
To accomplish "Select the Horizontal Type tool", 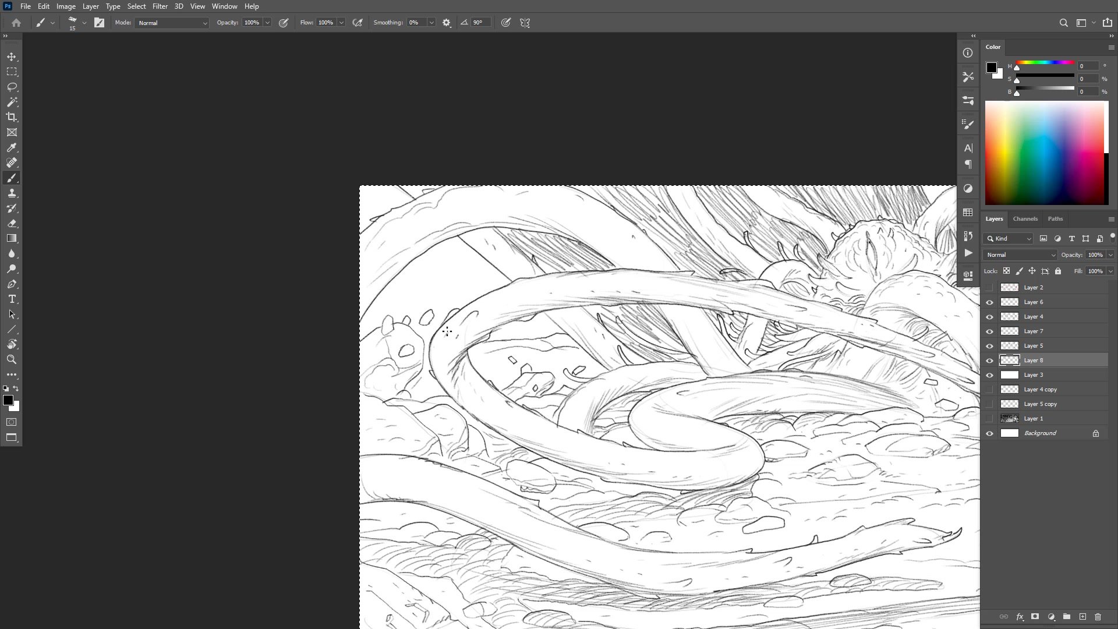I will pyautogui.click(x=12, y=299).
